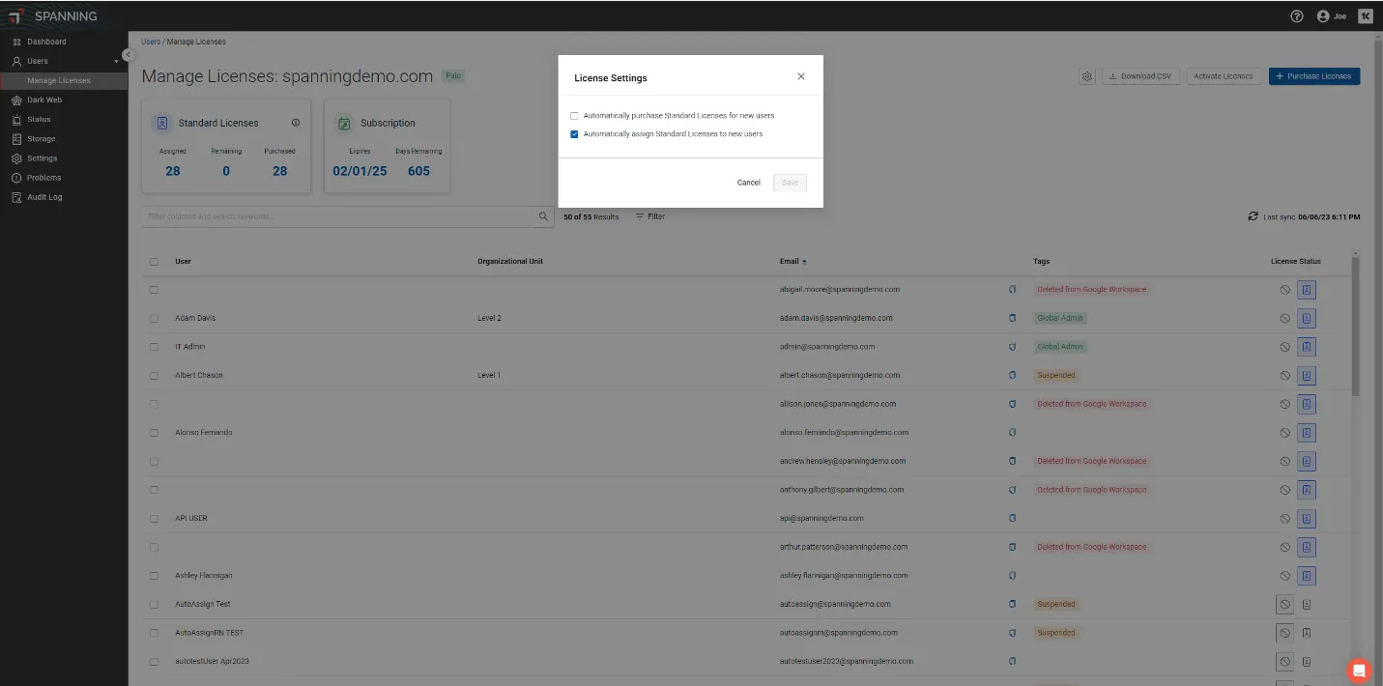Close the License Settings dialog with X
This screenshot has height=686, width=1383.
(x=800, y=76)
